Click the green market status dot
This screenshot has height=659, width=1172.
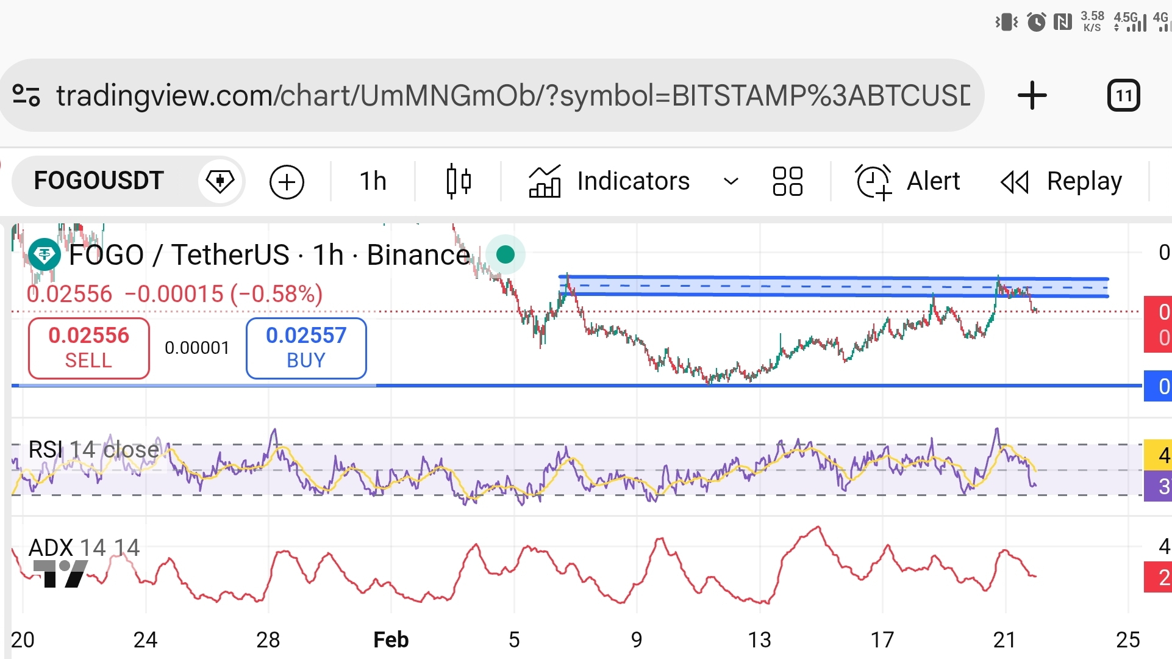(505, 254)
